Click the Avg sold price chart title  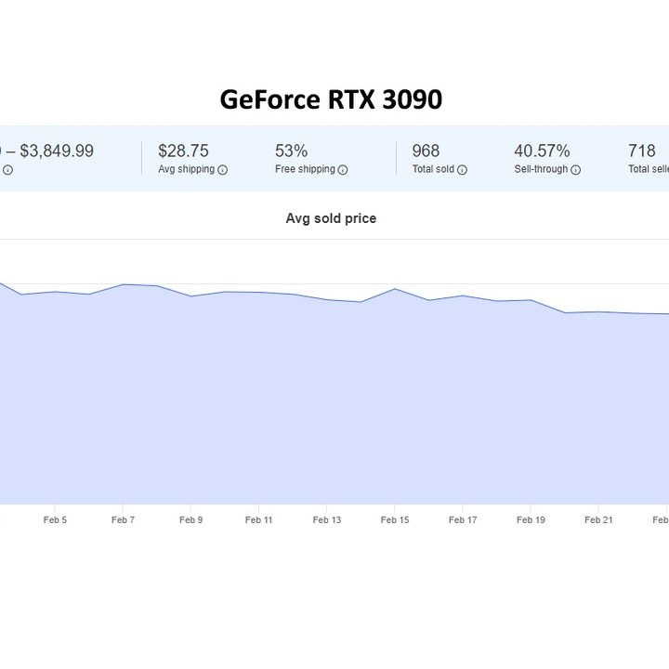(331, 218)
